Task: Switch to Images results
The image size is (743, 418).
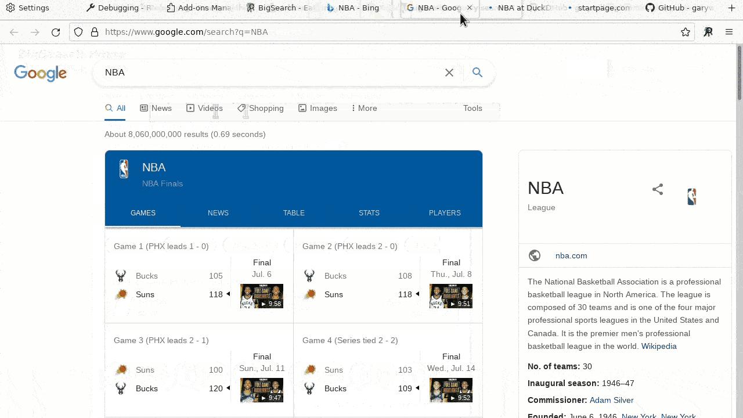Action: click(x=318, y=108)
